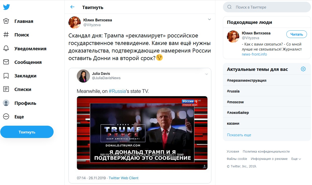Open Закладки bookmark icon
312x185 pixels.
(x=6, y=76)
